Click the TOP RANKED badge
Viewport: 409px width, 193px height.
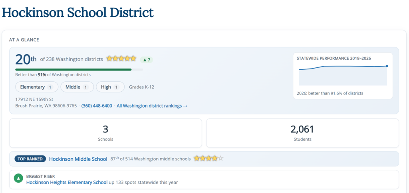tap(30, 159)
